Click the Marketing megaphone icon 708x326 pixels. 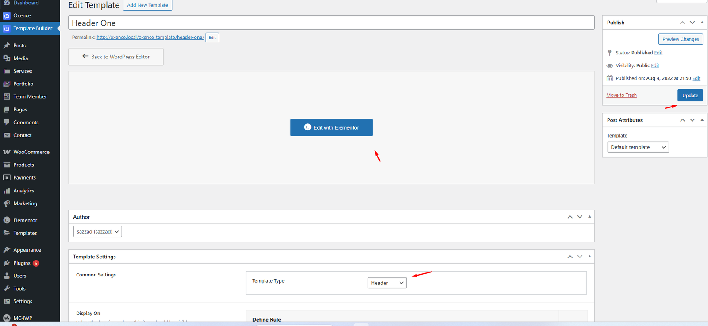[7, 203]
